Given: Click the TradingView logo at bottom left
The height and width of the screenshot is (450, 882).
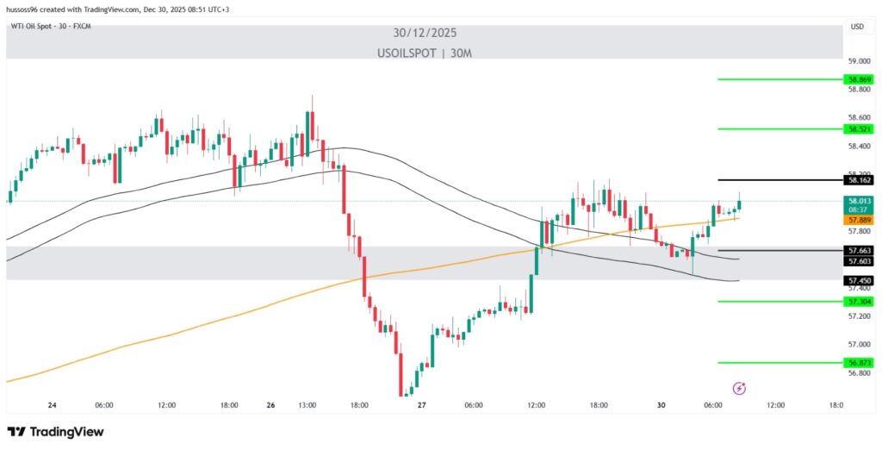Looking at the screenshot, I should pyautogui.click(x=55, y=431).
